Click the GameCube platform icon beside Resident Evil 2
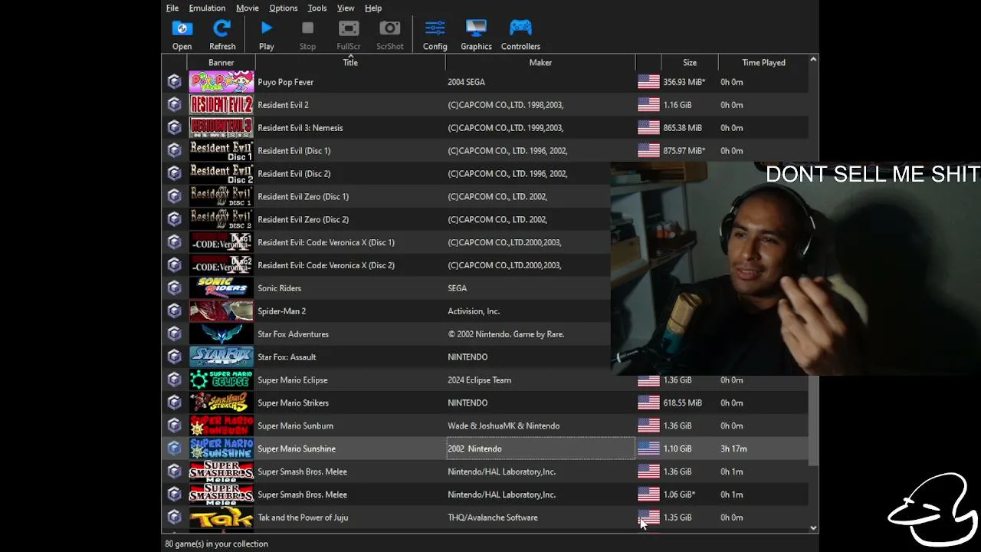The height and width of the screenshot is (552, 981). pos(175,105)
